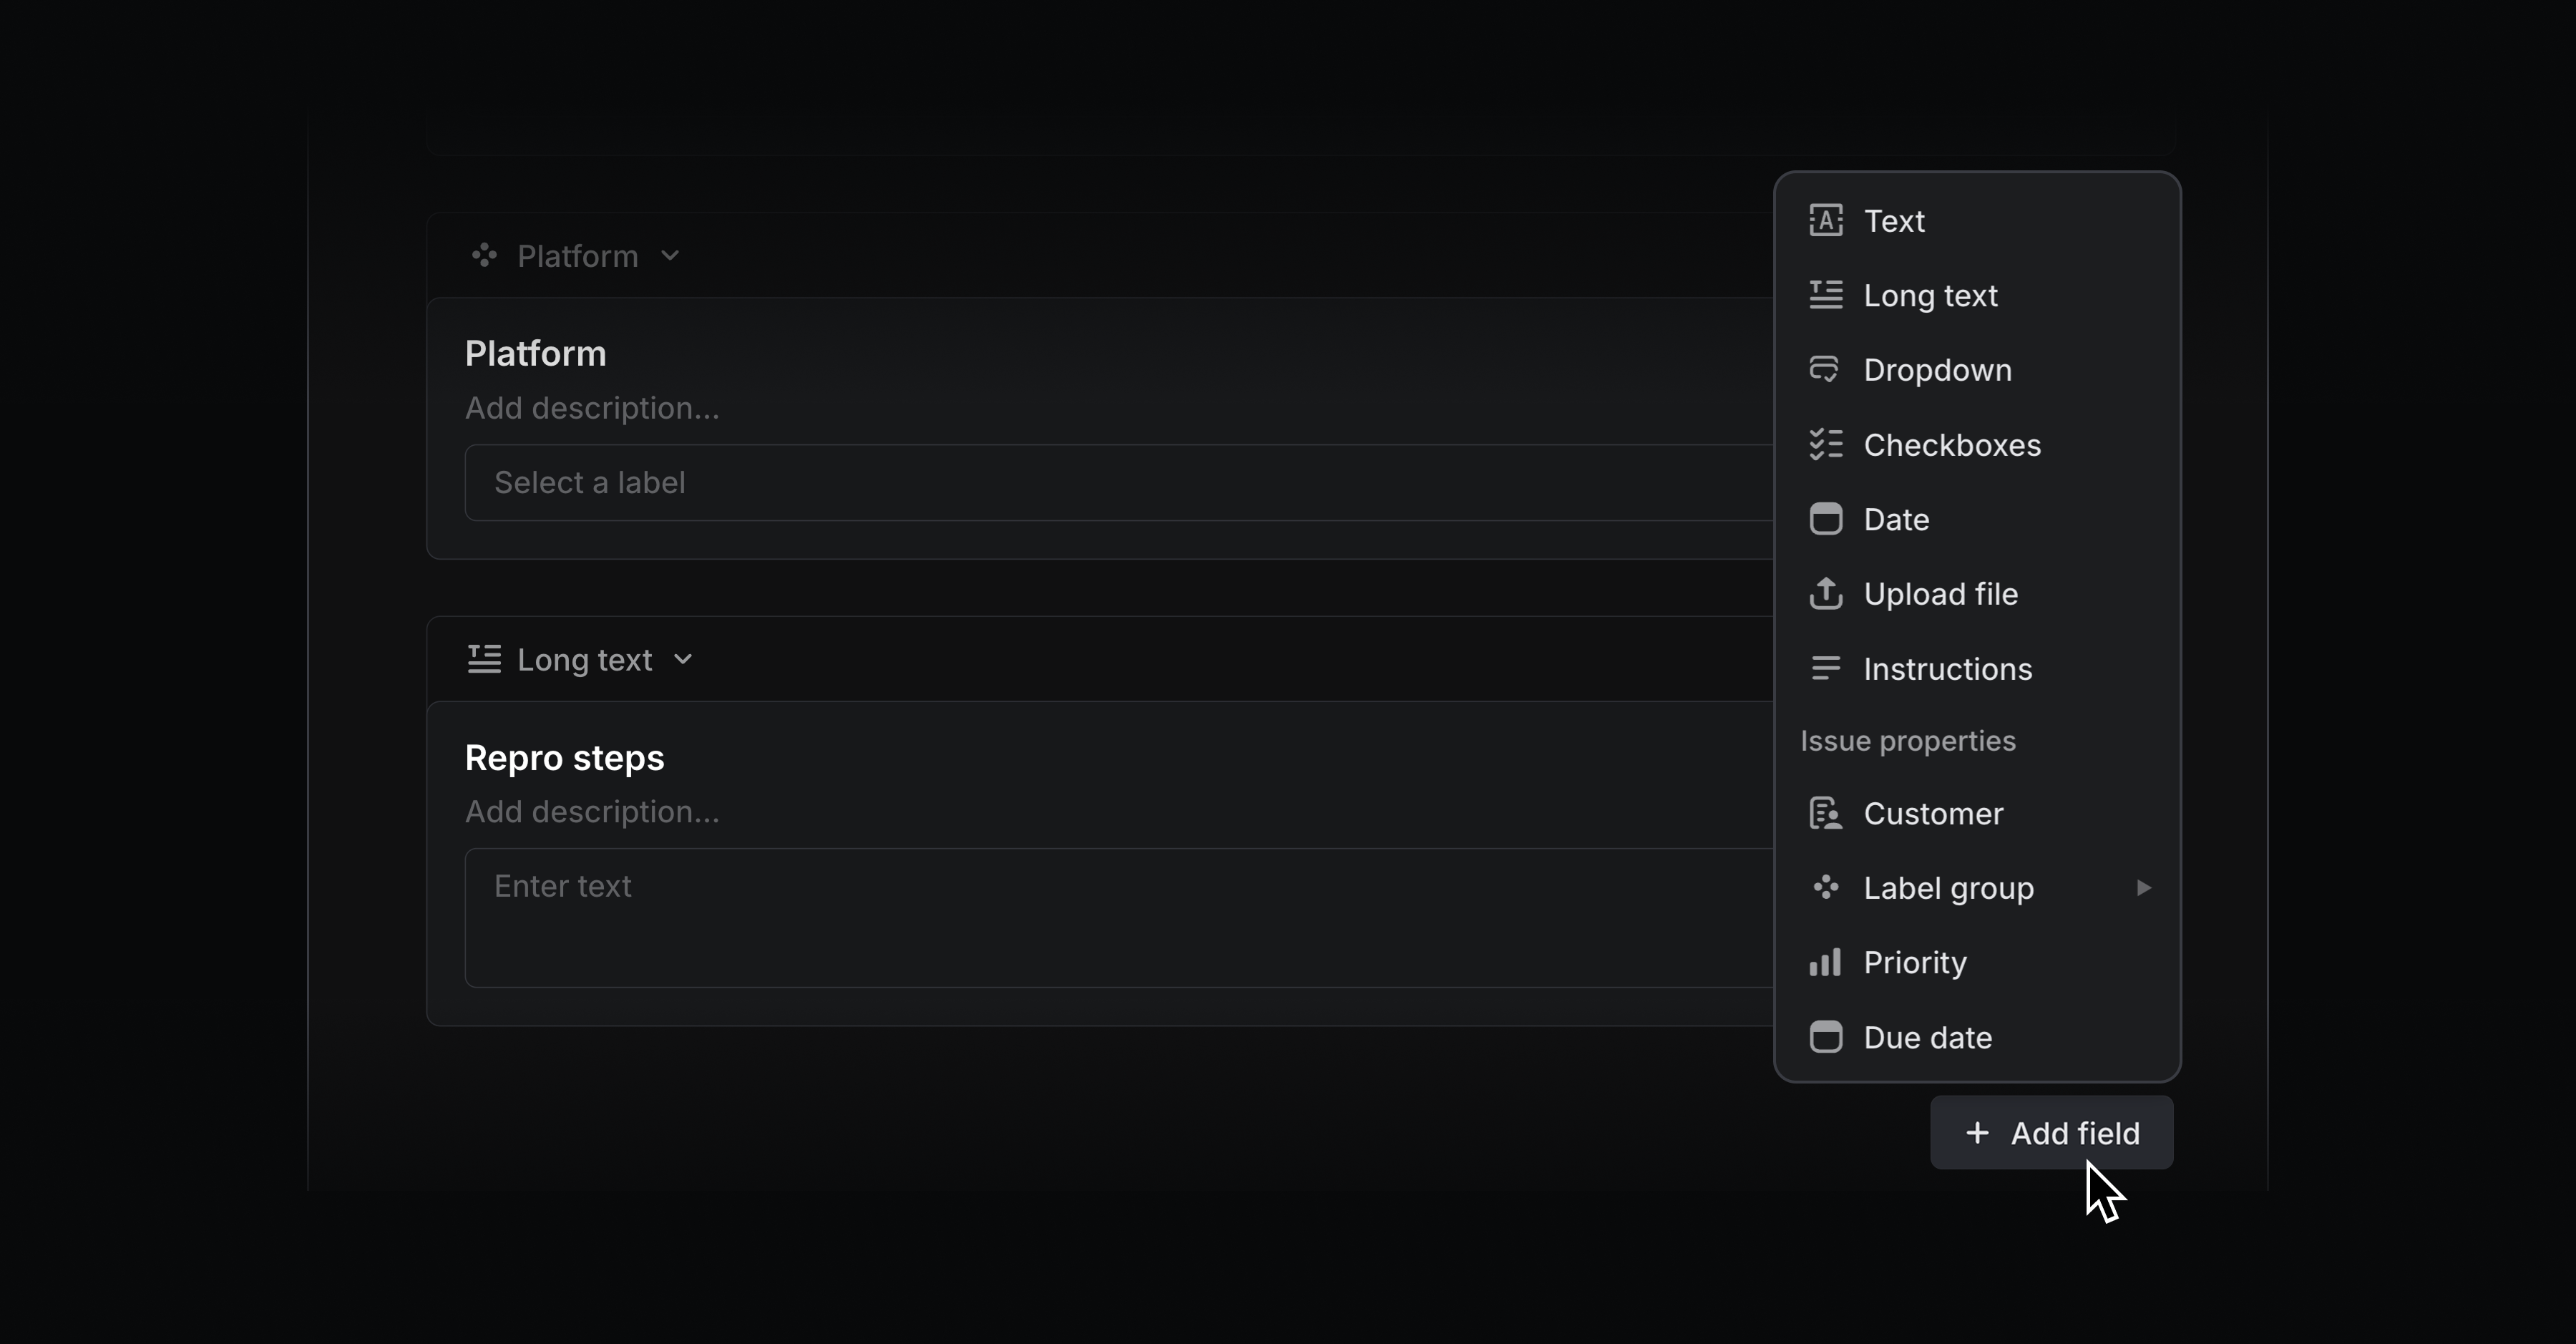
Task: Click the long text icon beside Repro steps header
Action: 484,658
